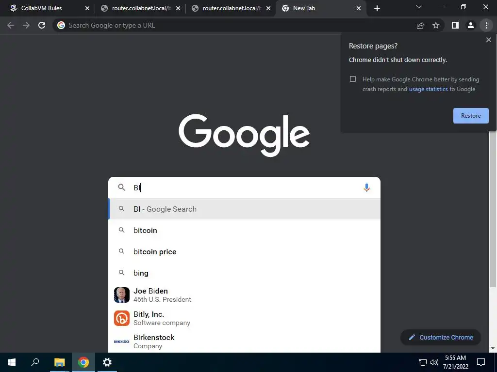Viewport: 497px width, 372px height.
Task: Reload the page with the refresh icon
Action: tap(42, 25)
